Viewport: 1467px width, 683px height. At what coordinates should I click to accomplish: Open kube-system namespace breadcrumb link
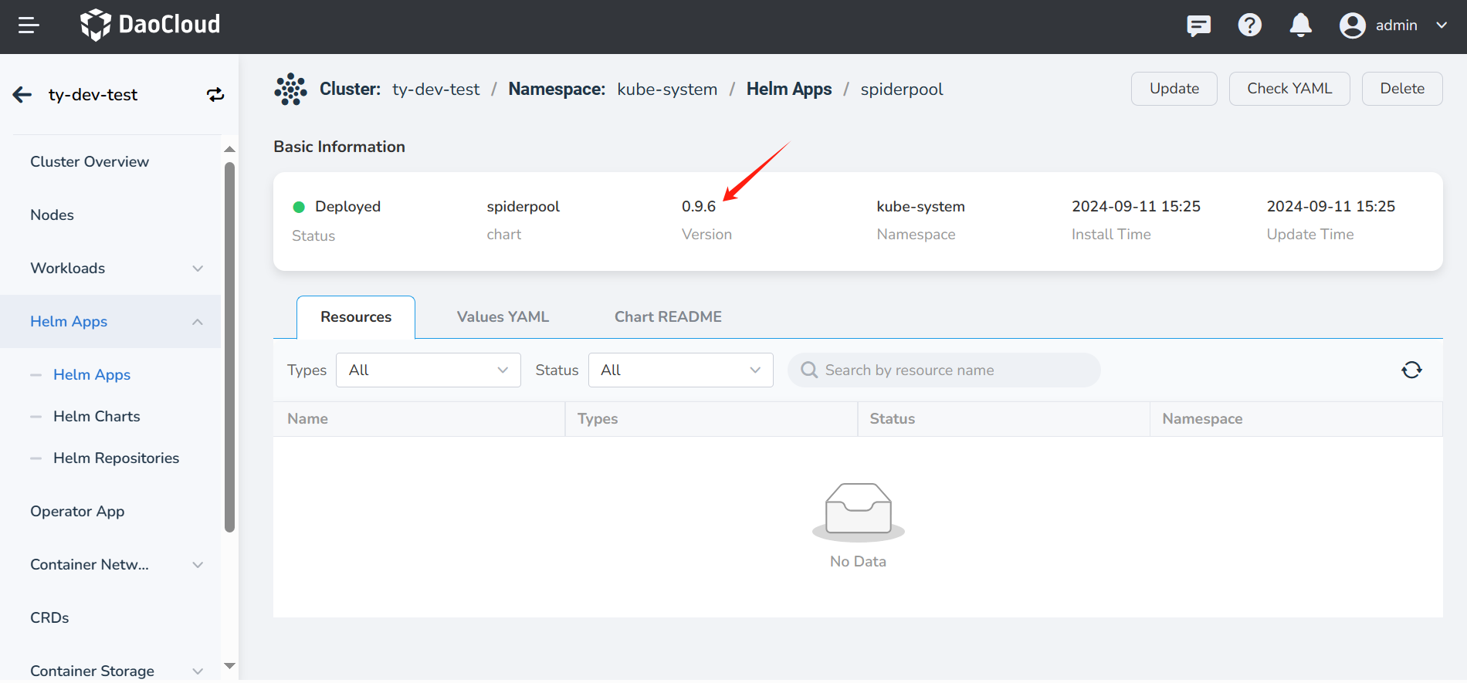coord(667,90)
